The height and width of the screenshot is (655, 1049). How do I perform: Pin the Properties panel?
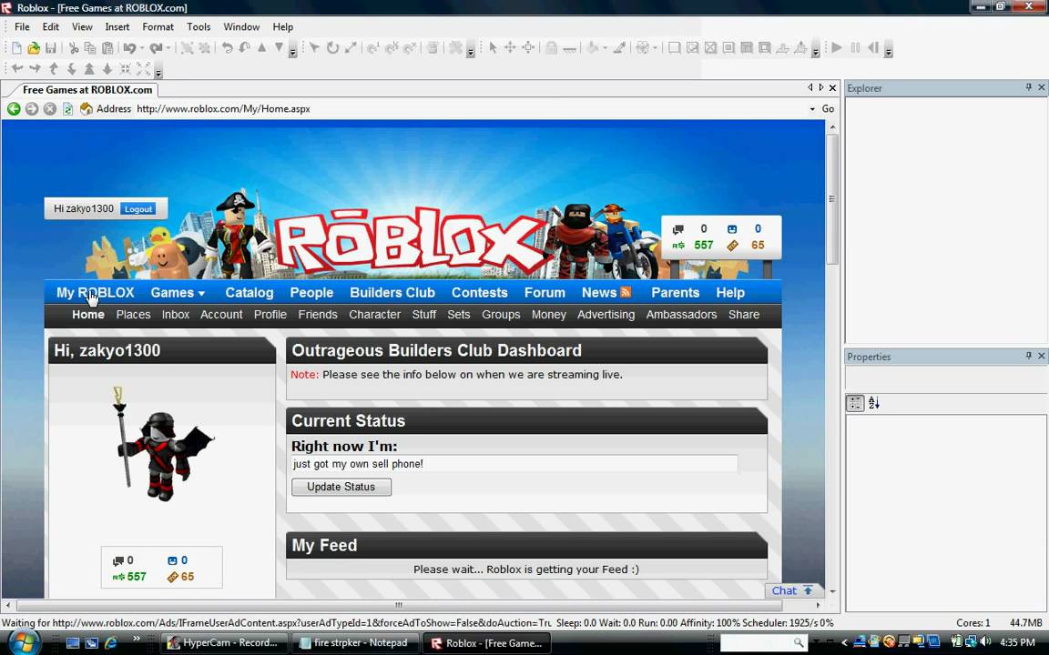pos(1028,357)
